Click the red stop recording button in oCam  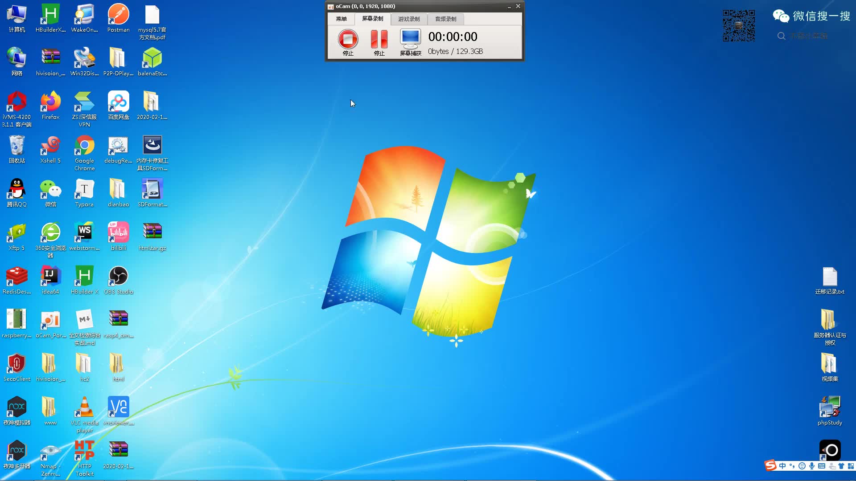point(348,39)
